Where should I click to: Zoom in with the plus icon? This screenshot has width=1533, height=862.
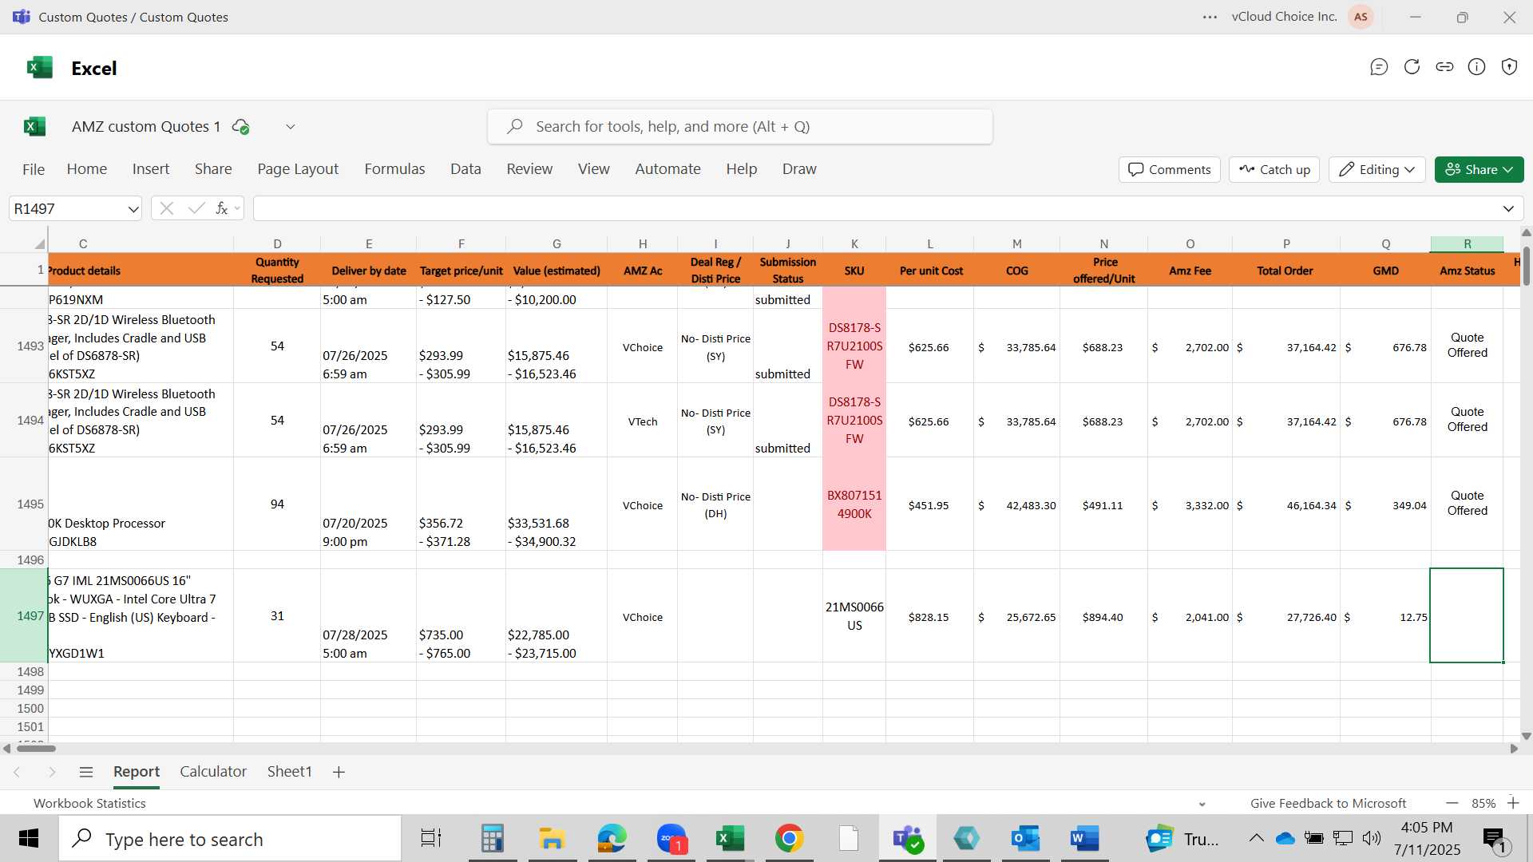(x=1513, y=803)
